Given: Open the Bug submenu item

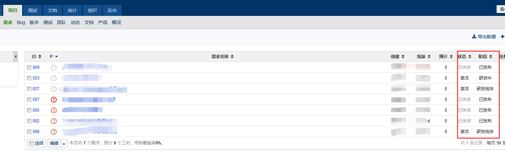Looking at the screenshot, I should tap(21, 22).
